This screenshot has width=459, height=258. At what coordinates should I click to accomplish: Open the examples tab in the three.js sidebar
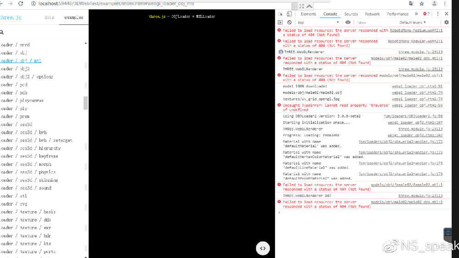[73, 17]
